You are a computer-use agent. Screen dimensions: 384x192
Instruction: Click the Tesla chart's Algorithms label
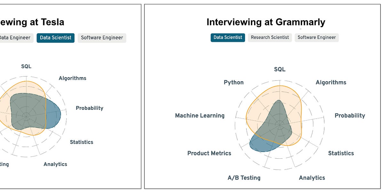coord(72,78)
